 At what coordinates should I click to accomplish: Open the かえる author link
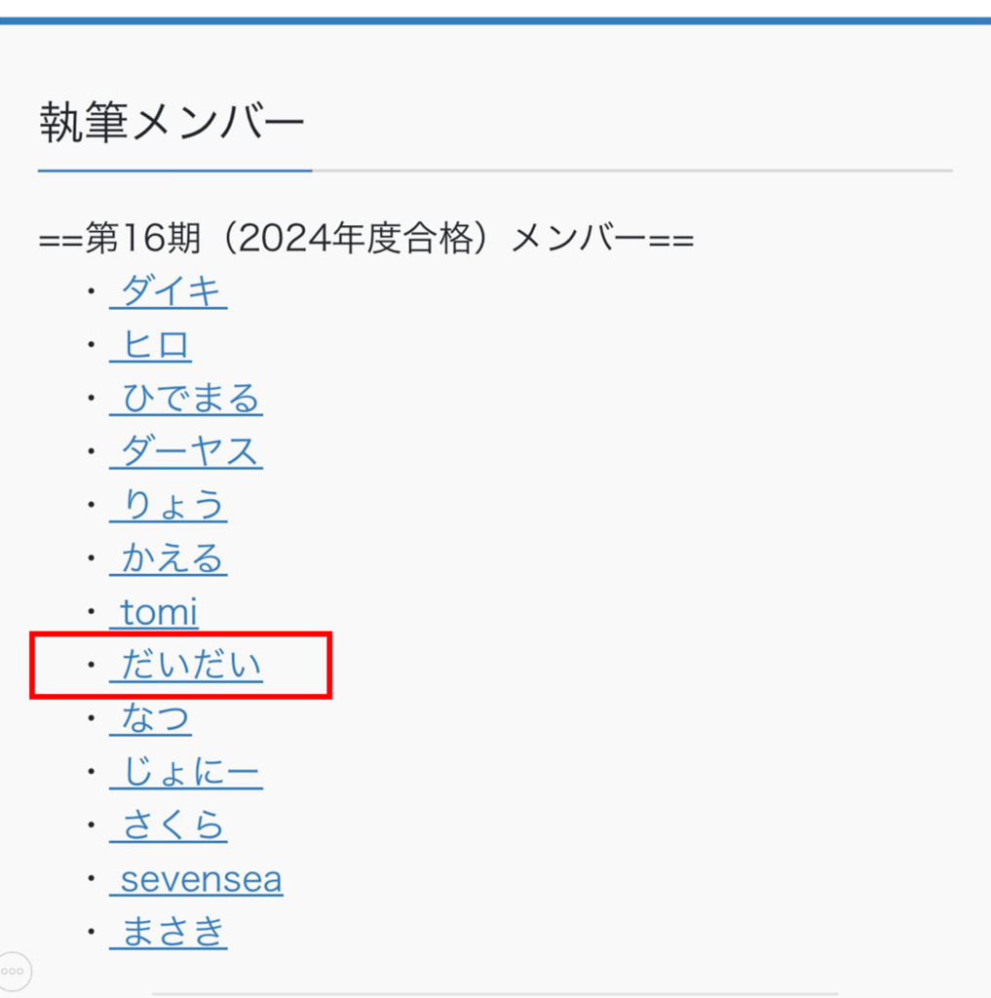tap(172, 559)
